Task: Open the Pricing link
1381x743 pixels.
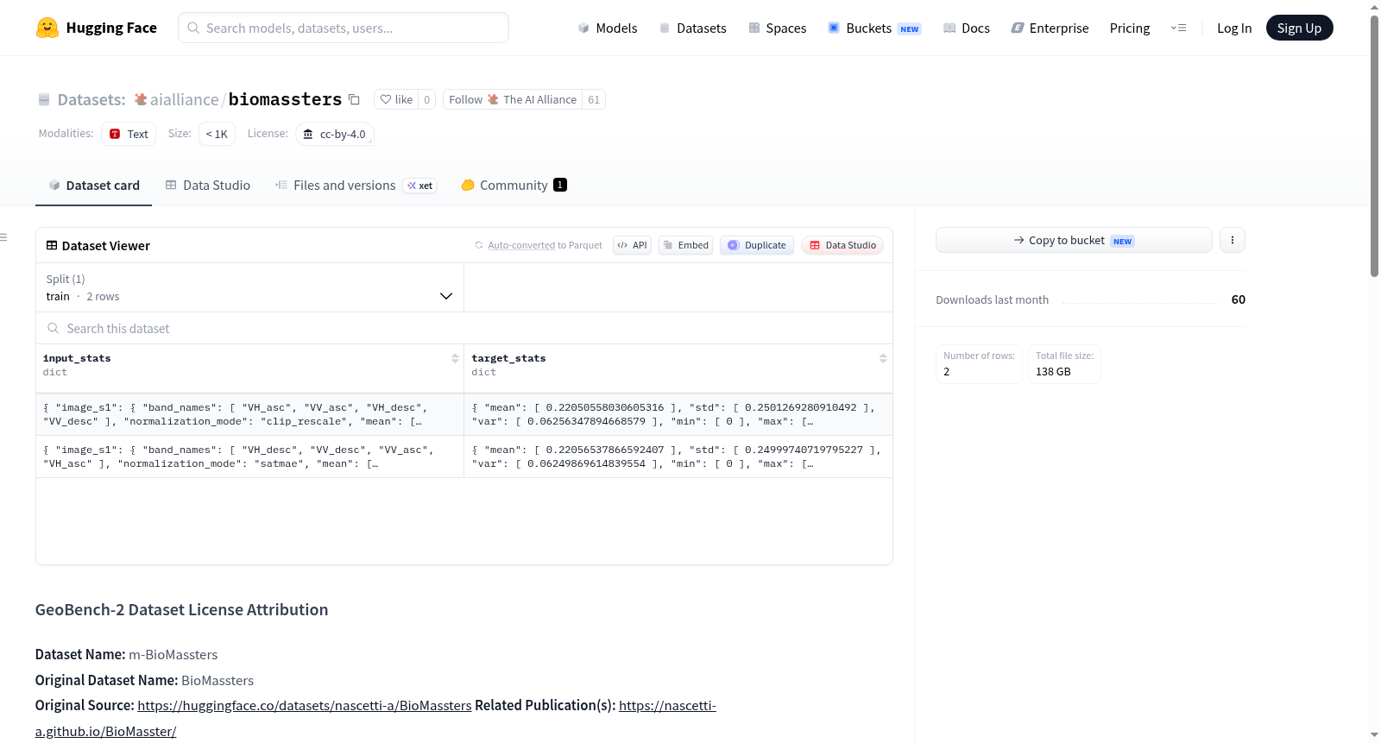Action: (x=1130, y=28)
